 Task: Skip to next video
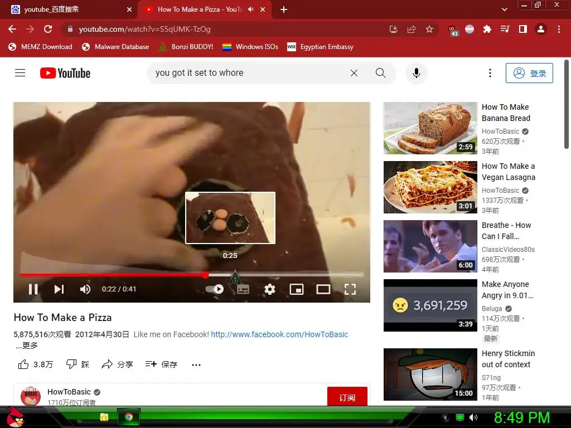tap(59, 289)
